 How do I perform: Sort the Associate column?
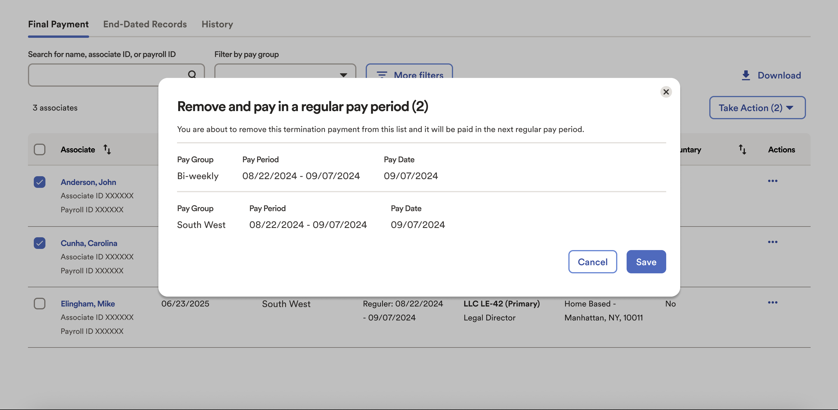click(107, 149)
